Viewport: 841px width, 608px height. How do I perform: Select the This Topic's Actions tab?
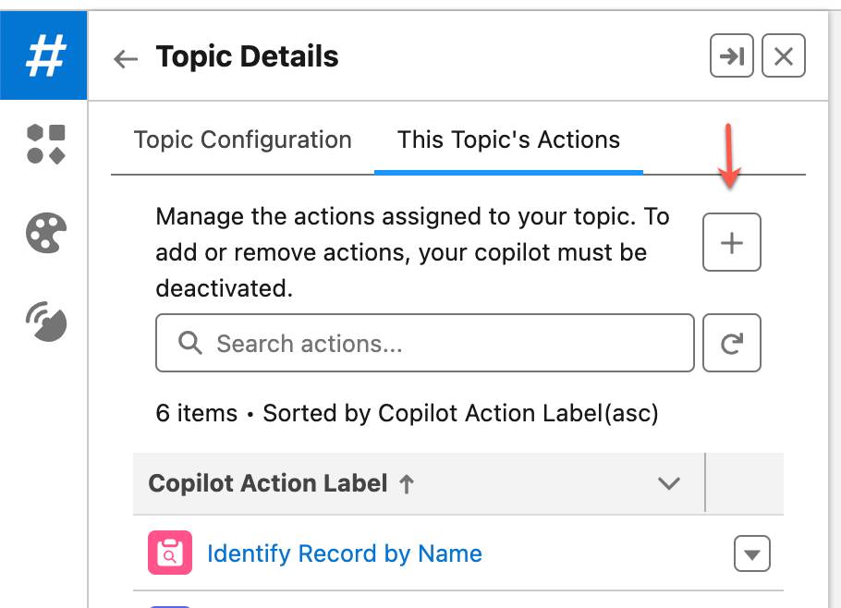click(507, 140)
